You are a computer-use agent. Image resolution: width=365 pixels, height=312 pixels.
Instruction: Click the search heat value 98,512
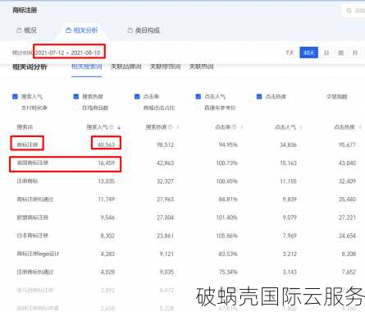pyautogui.click(x=165, y=145)
